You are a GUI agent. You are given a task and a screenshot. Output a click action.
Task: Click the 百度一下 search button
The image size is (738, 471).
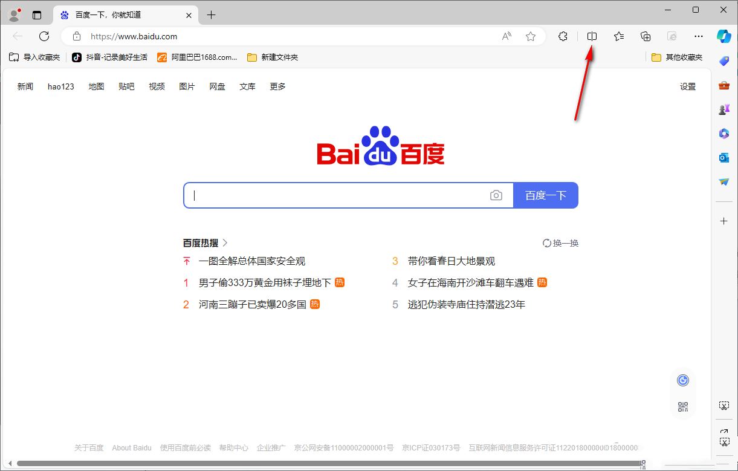(546, 195)
